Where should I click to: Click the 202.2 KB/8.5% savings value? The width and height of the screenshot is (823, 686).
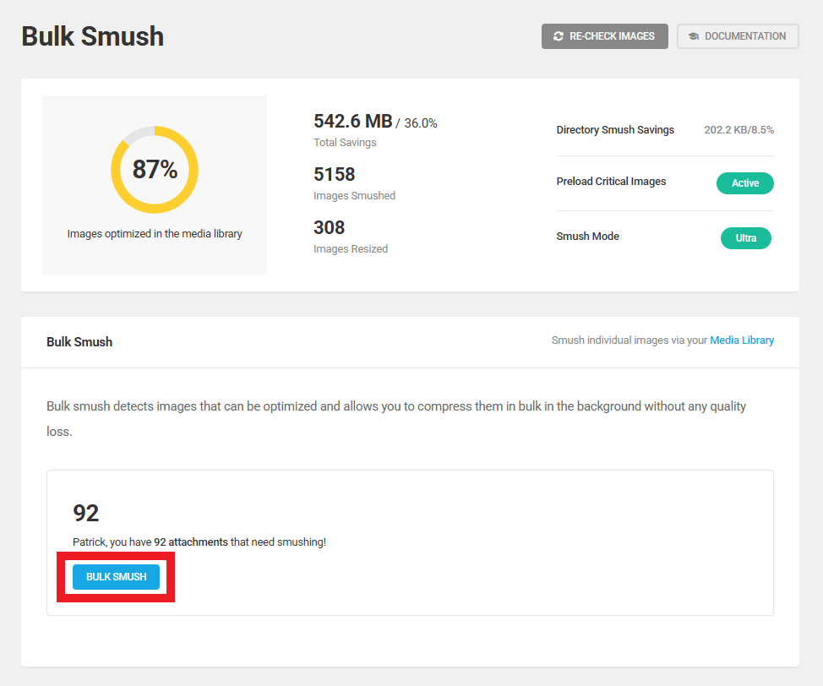coord(739,130)
